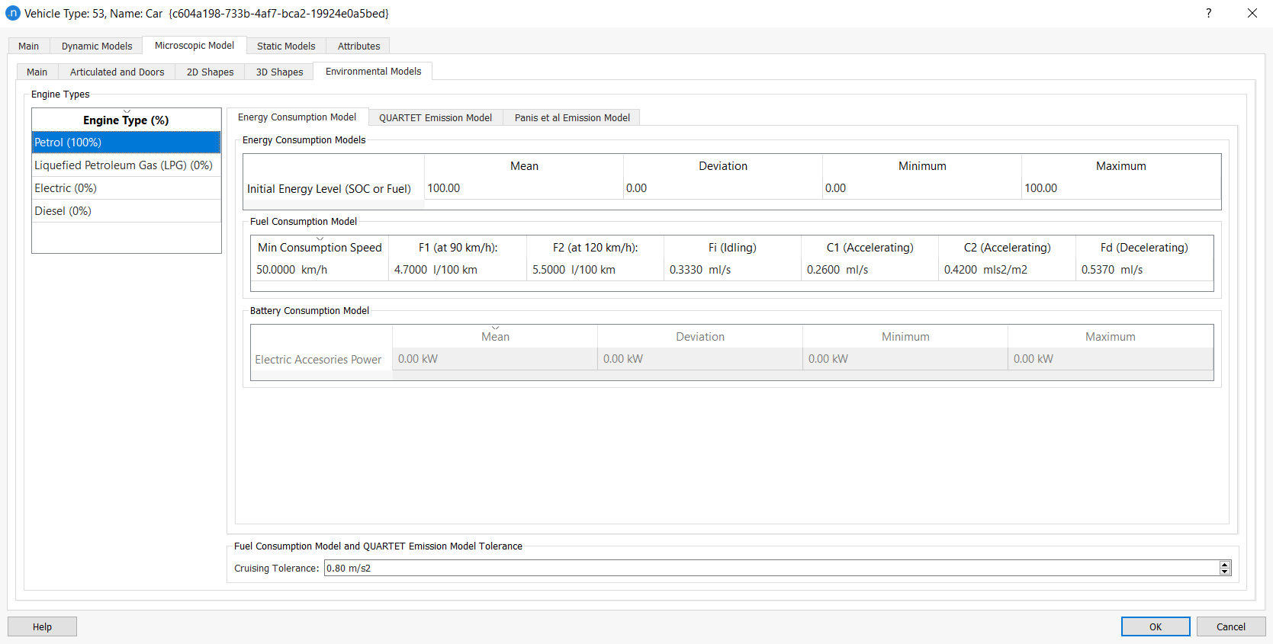Screen dimensions: 1273x644
Task: Open the Static Models tab
Action: [x=286, y=46]
